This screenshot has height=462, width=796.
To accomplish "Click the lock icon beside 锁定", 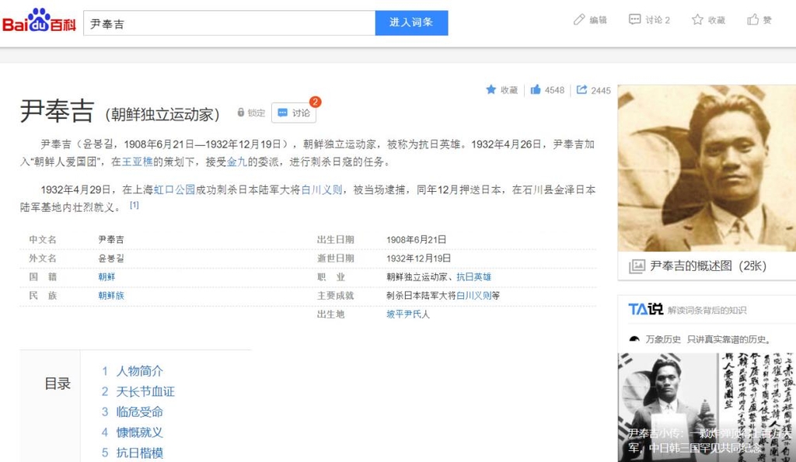I will [x=241, y=113].
